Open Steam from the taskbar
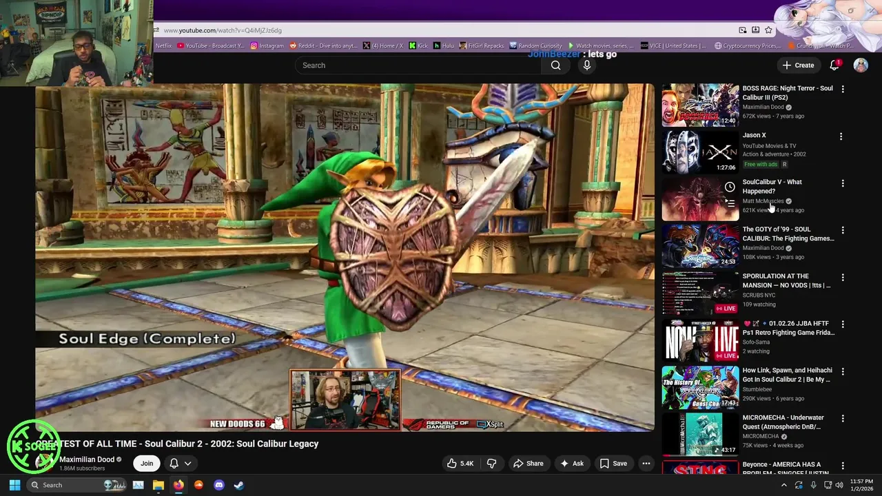The height and width of the screenshot is (496, 882). [238, 485]
